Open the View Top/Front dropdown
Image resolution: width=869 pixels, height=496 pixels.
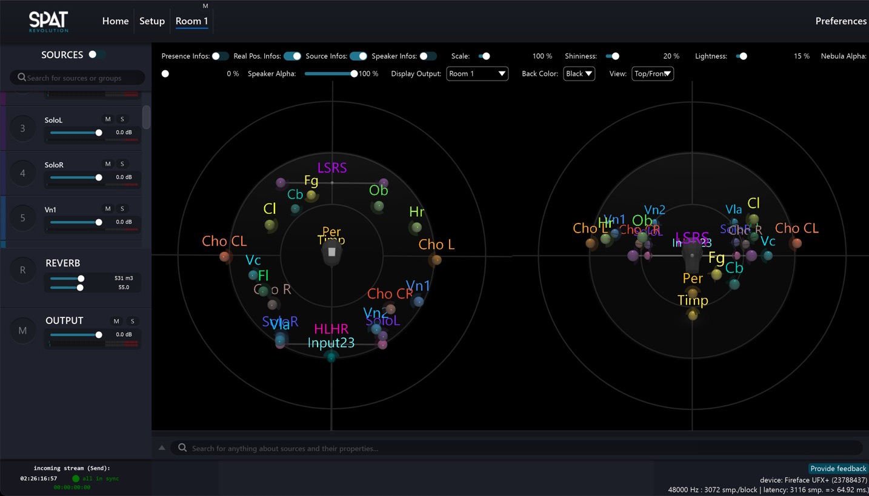coord(652,74)
